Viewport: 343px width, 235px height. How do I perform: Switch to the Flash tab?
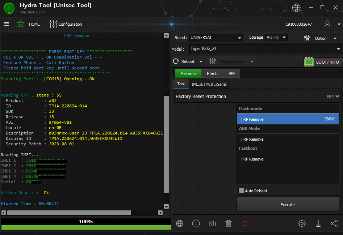(x=212, y=73)
